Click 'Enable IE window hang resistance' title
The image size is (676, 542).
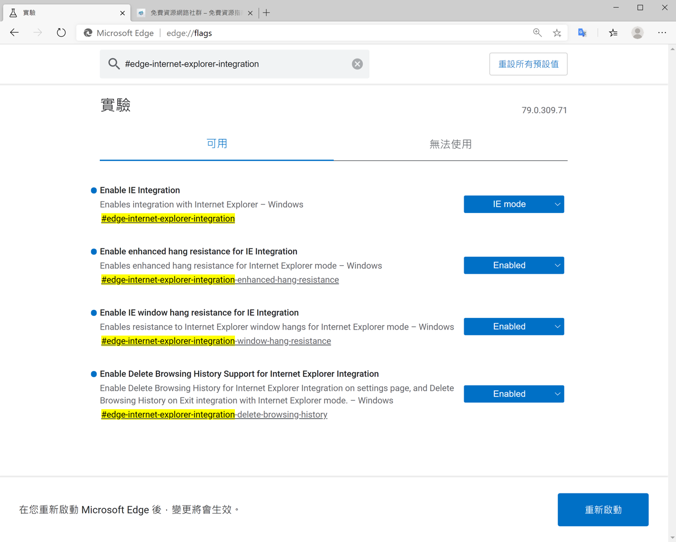(199, 313)
